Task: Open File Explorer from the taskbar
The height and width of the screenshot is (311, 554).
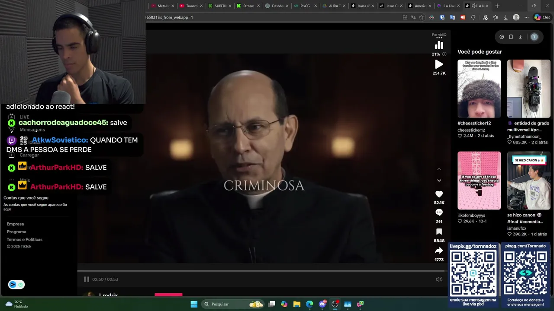Action: (296, 304)
